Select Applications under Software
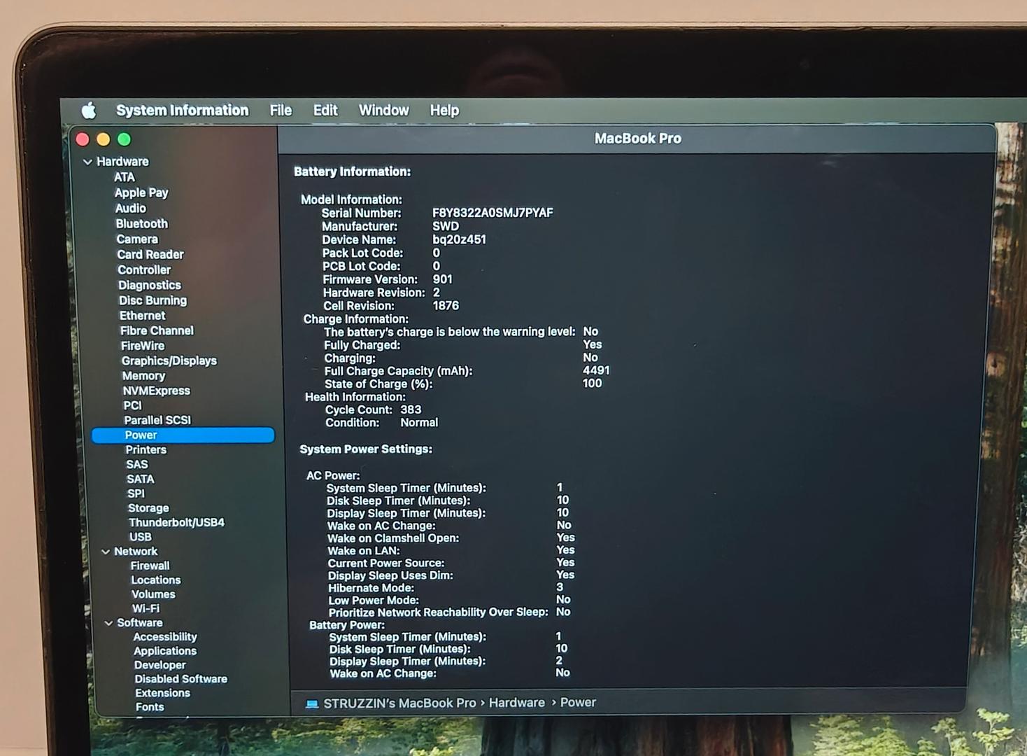This screenshot has height=756, width=1027. (x=165, y=651)
